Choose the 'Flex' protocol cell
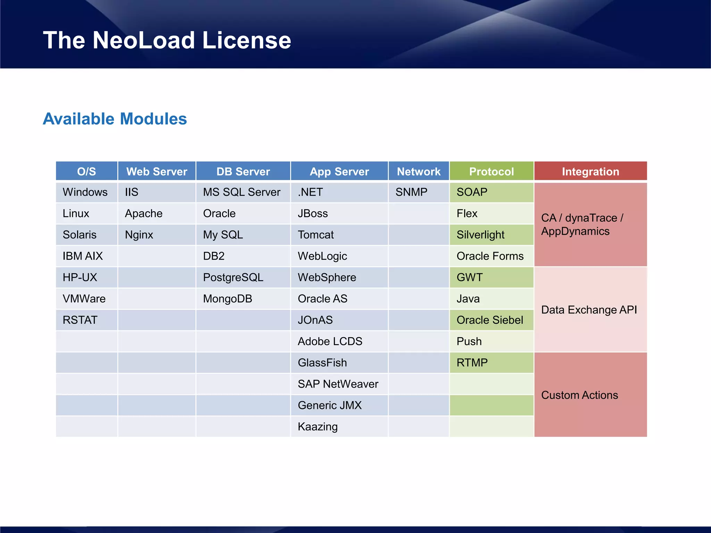711x533 pixels. 492,213
